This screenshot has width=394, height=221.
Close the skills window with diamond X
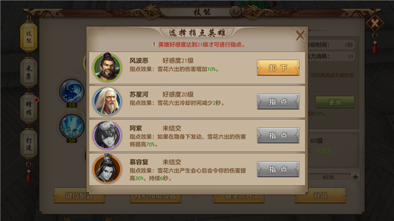[x=375, y=24]
